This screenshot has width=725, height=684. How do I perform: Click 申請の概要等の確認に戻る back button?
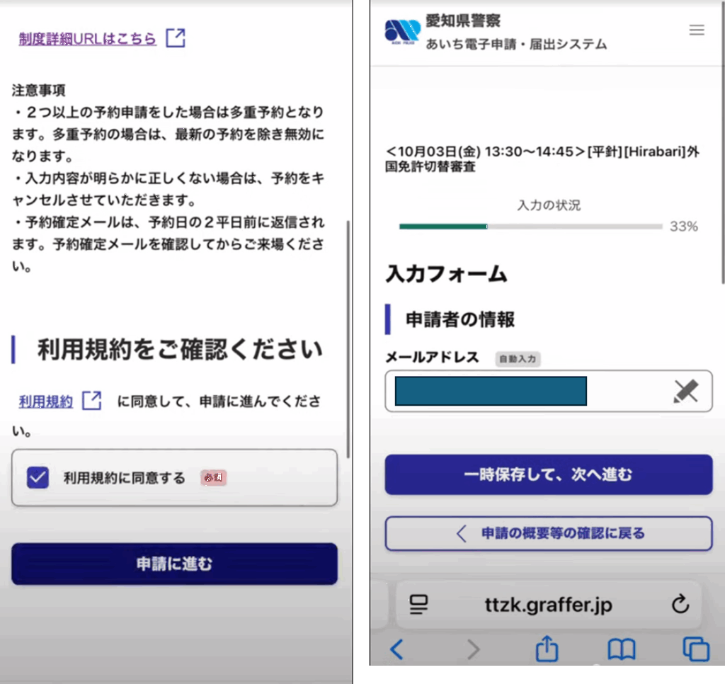tap(548, 533)
